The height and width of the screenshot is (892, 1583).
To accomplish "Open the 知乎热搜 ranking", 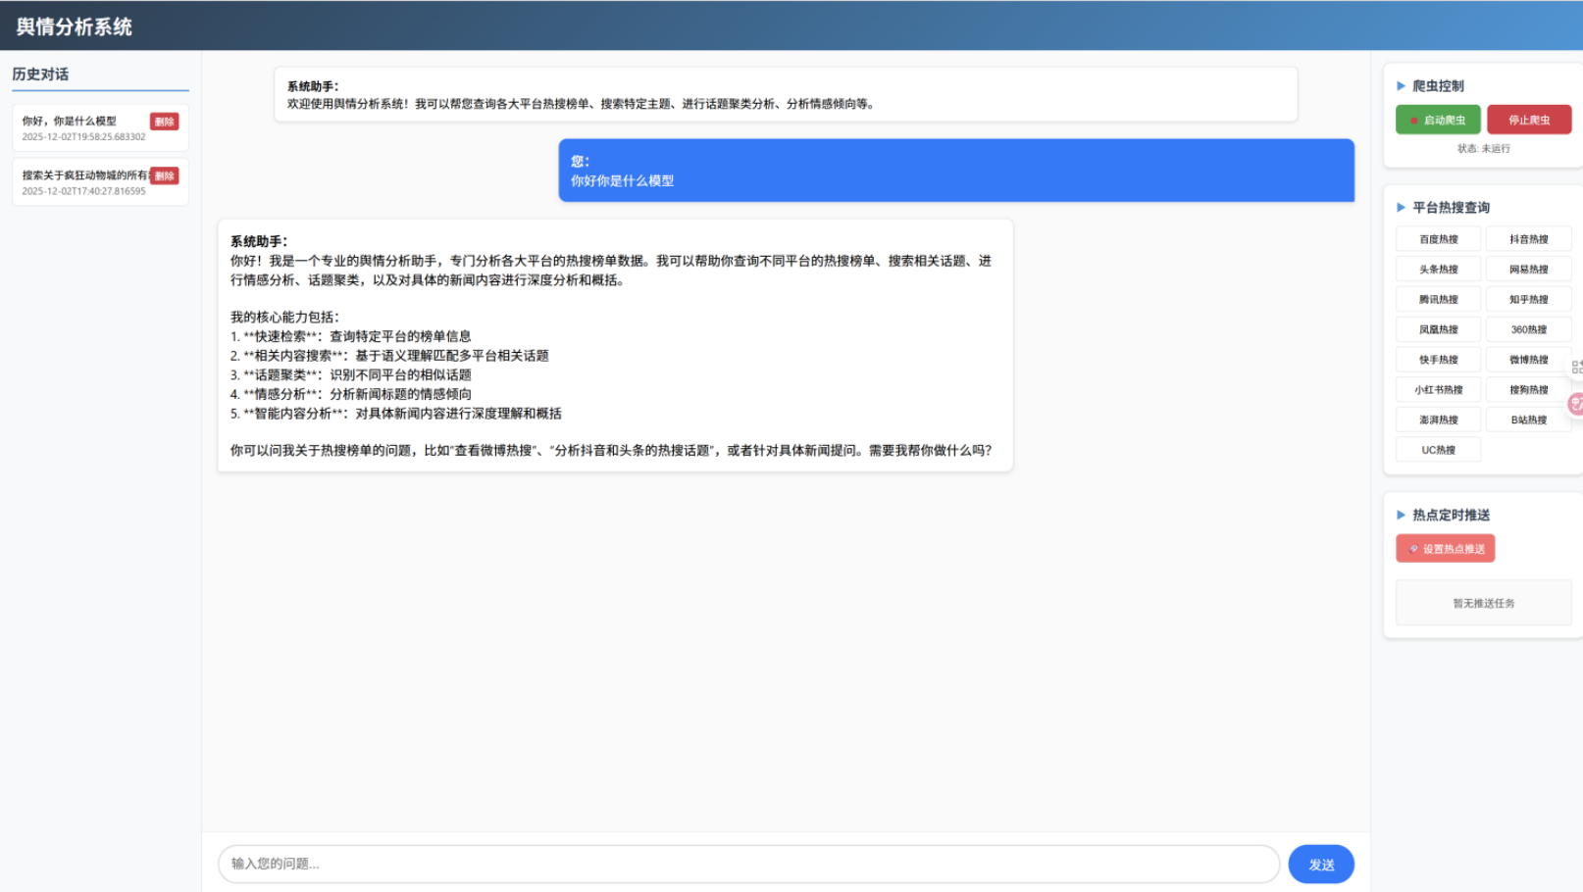I will click(x=1528, y=300).
